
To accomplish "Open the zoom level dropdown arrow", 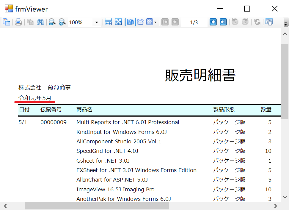I will [x=97, y=23].
